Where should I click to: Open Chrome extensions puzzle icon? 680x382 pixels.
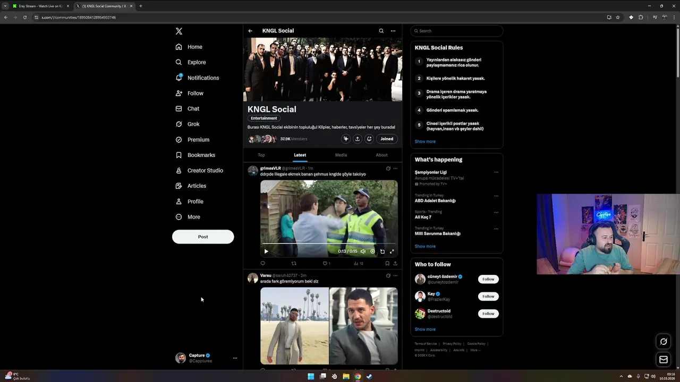coord(641,18)
